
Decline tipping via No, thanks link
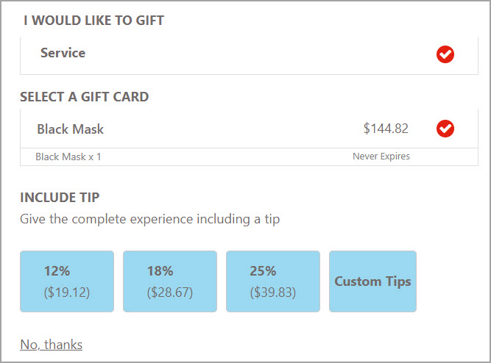pos(52,345)
